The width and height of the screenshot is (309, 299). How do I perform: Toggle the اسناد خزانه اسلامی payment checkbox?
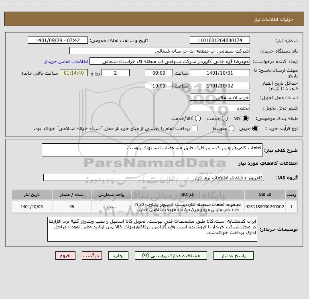(195, 128)
